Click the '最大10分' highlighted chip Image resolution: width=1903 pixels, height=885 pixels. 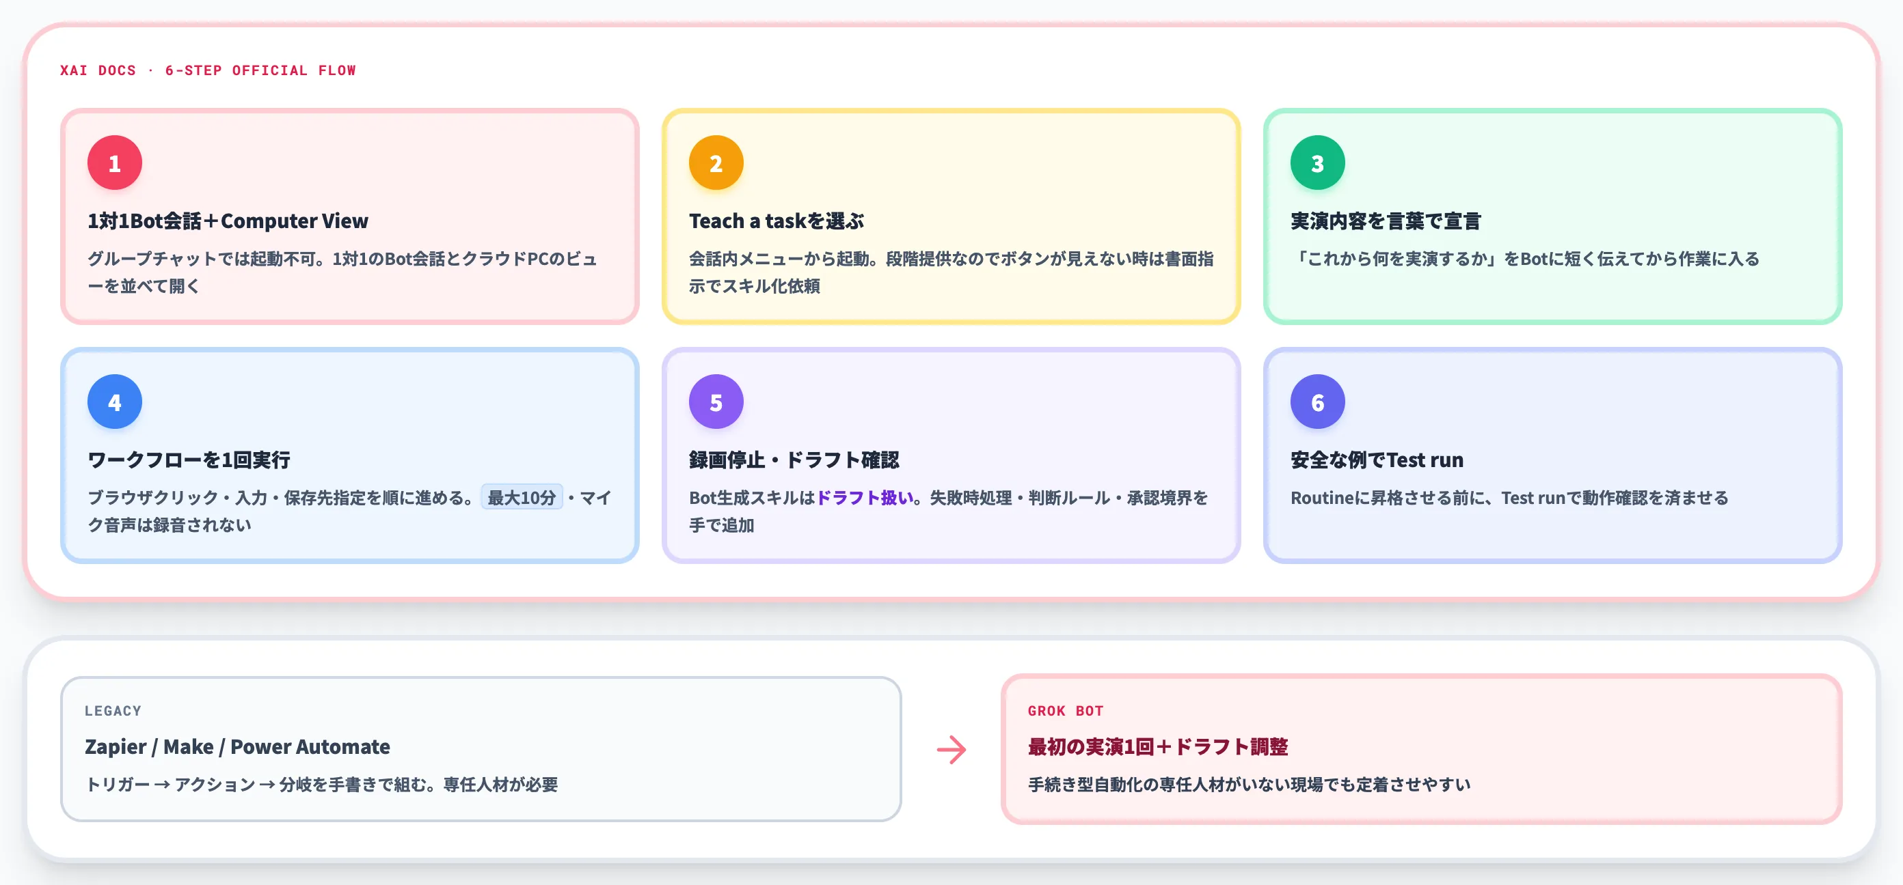(x=522, y=496)
